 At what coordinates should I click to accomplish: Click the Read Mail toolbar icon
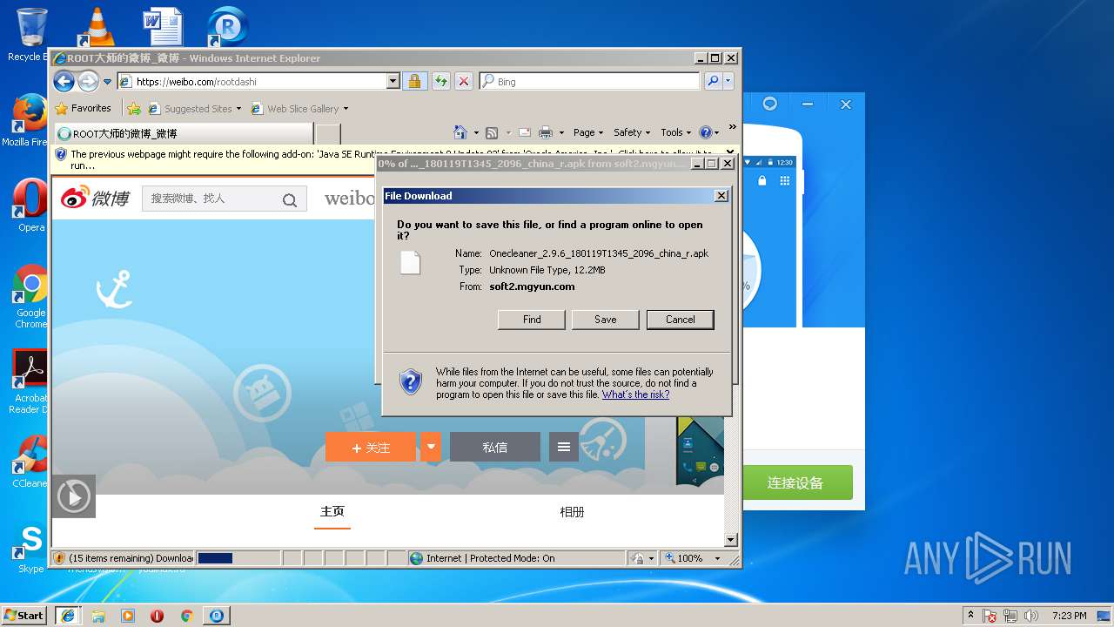click(x=525, y=132)
